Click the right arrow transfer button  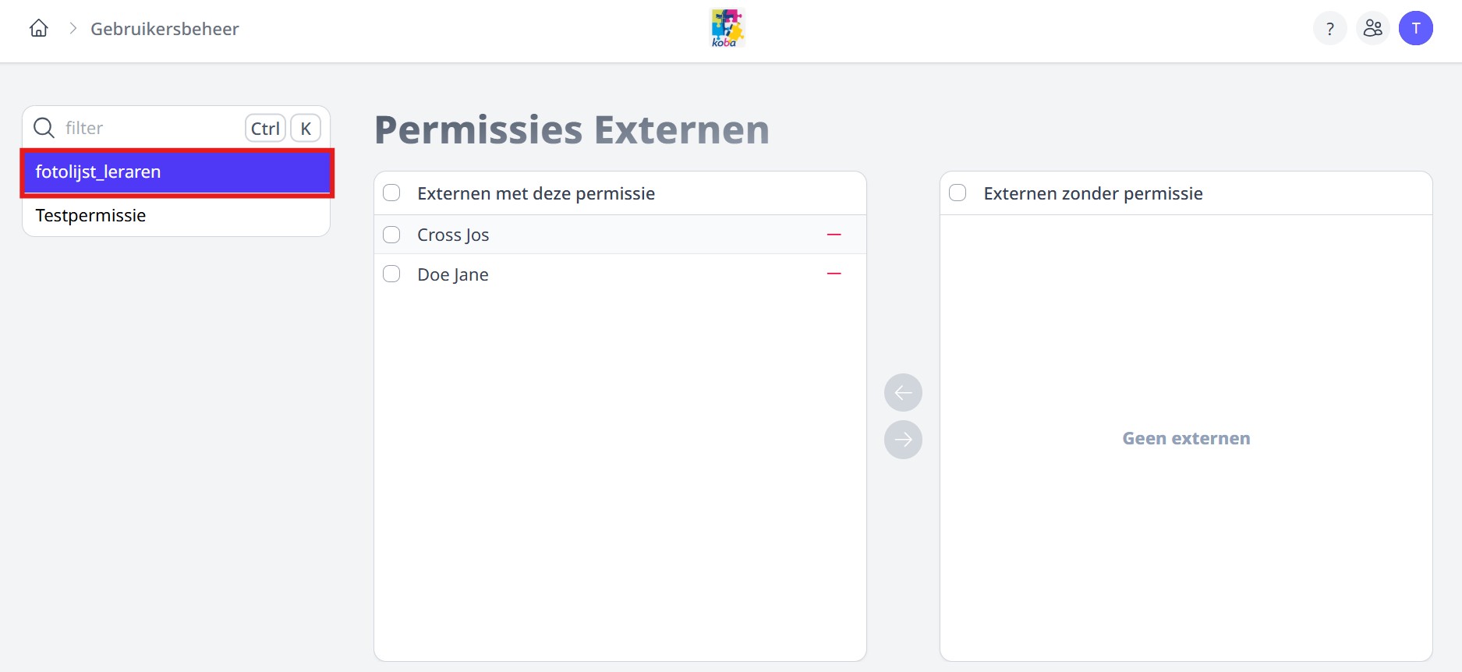[902, 439]
